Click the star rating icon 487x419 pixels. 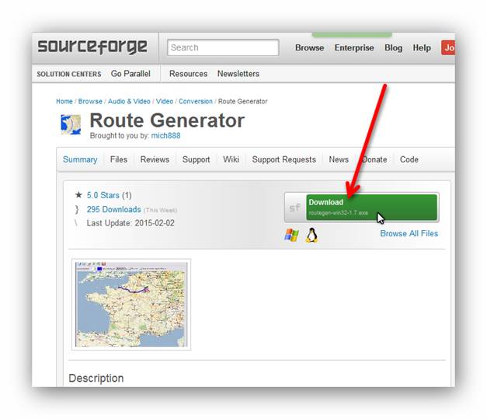coord(78,195)
